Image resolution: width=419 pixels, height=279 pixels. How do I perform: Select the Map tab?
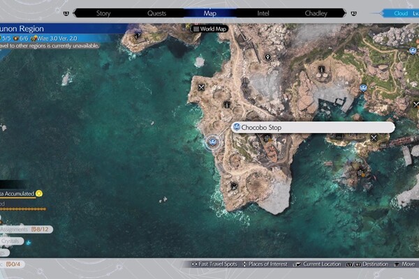210,13
